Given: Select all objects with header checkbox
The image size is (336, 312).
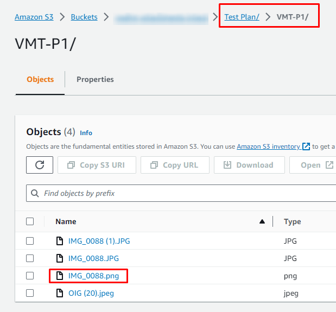Looking at the screenshot, I should click(x=30, y=221).
